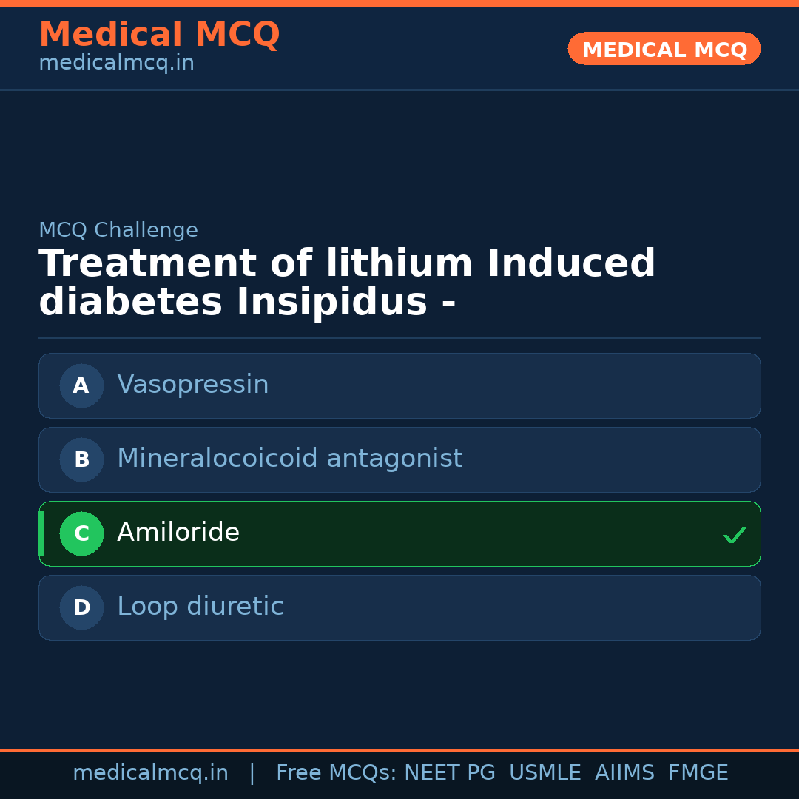Click the USMLE footer text

tap(545, 773)
